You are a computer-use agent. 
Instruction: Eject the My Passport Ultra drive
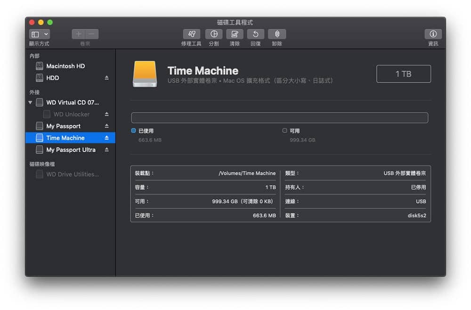(x=106, y=150)
